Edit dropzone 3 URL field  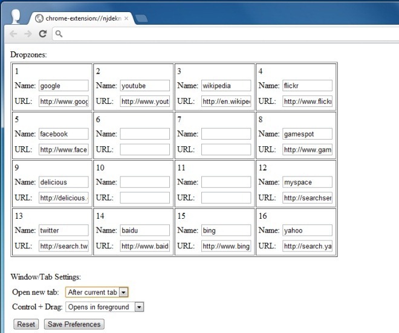[226, 102]
